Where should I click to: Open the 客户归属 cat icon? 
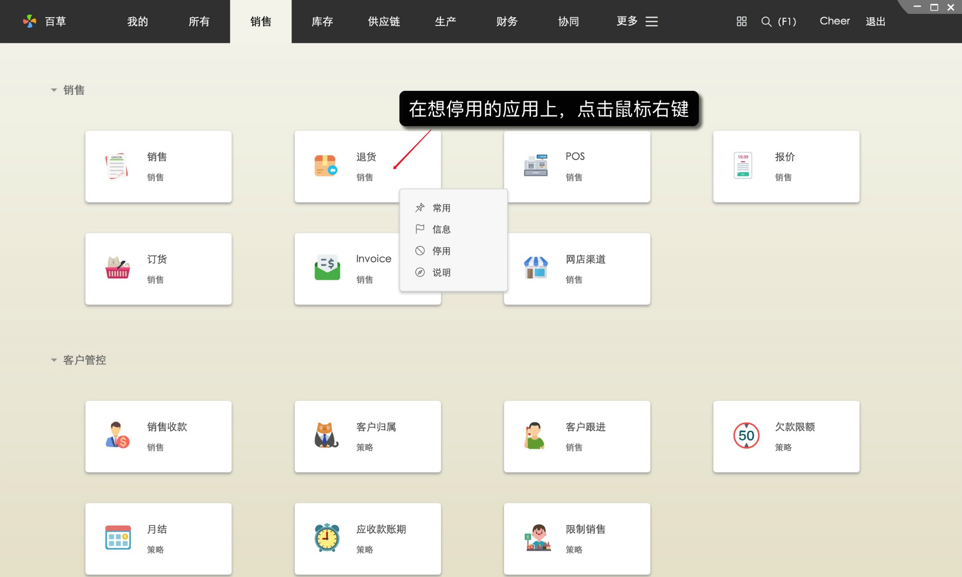point(326,435)
